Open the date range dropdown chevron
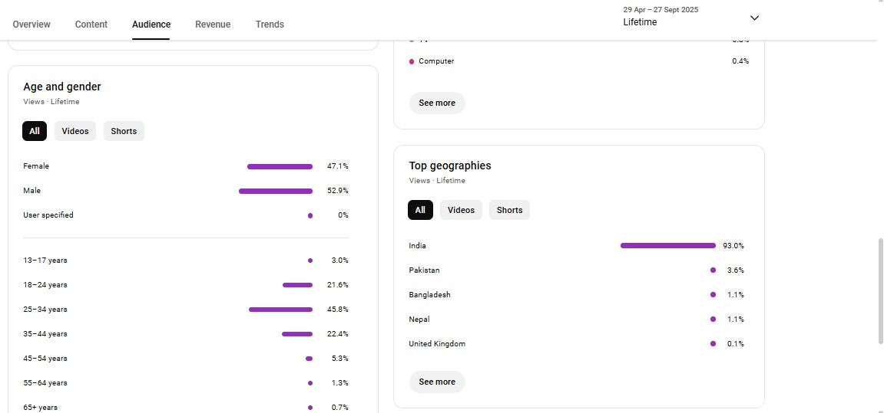 click(x=754, y=18)
